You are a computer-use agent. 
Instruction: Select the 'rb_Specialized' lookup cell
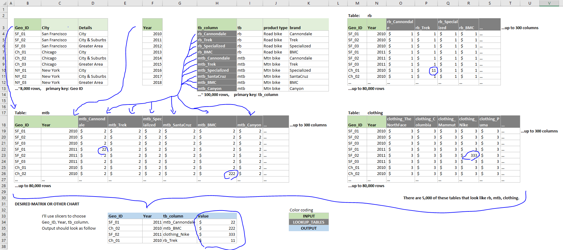coord(217,46)
